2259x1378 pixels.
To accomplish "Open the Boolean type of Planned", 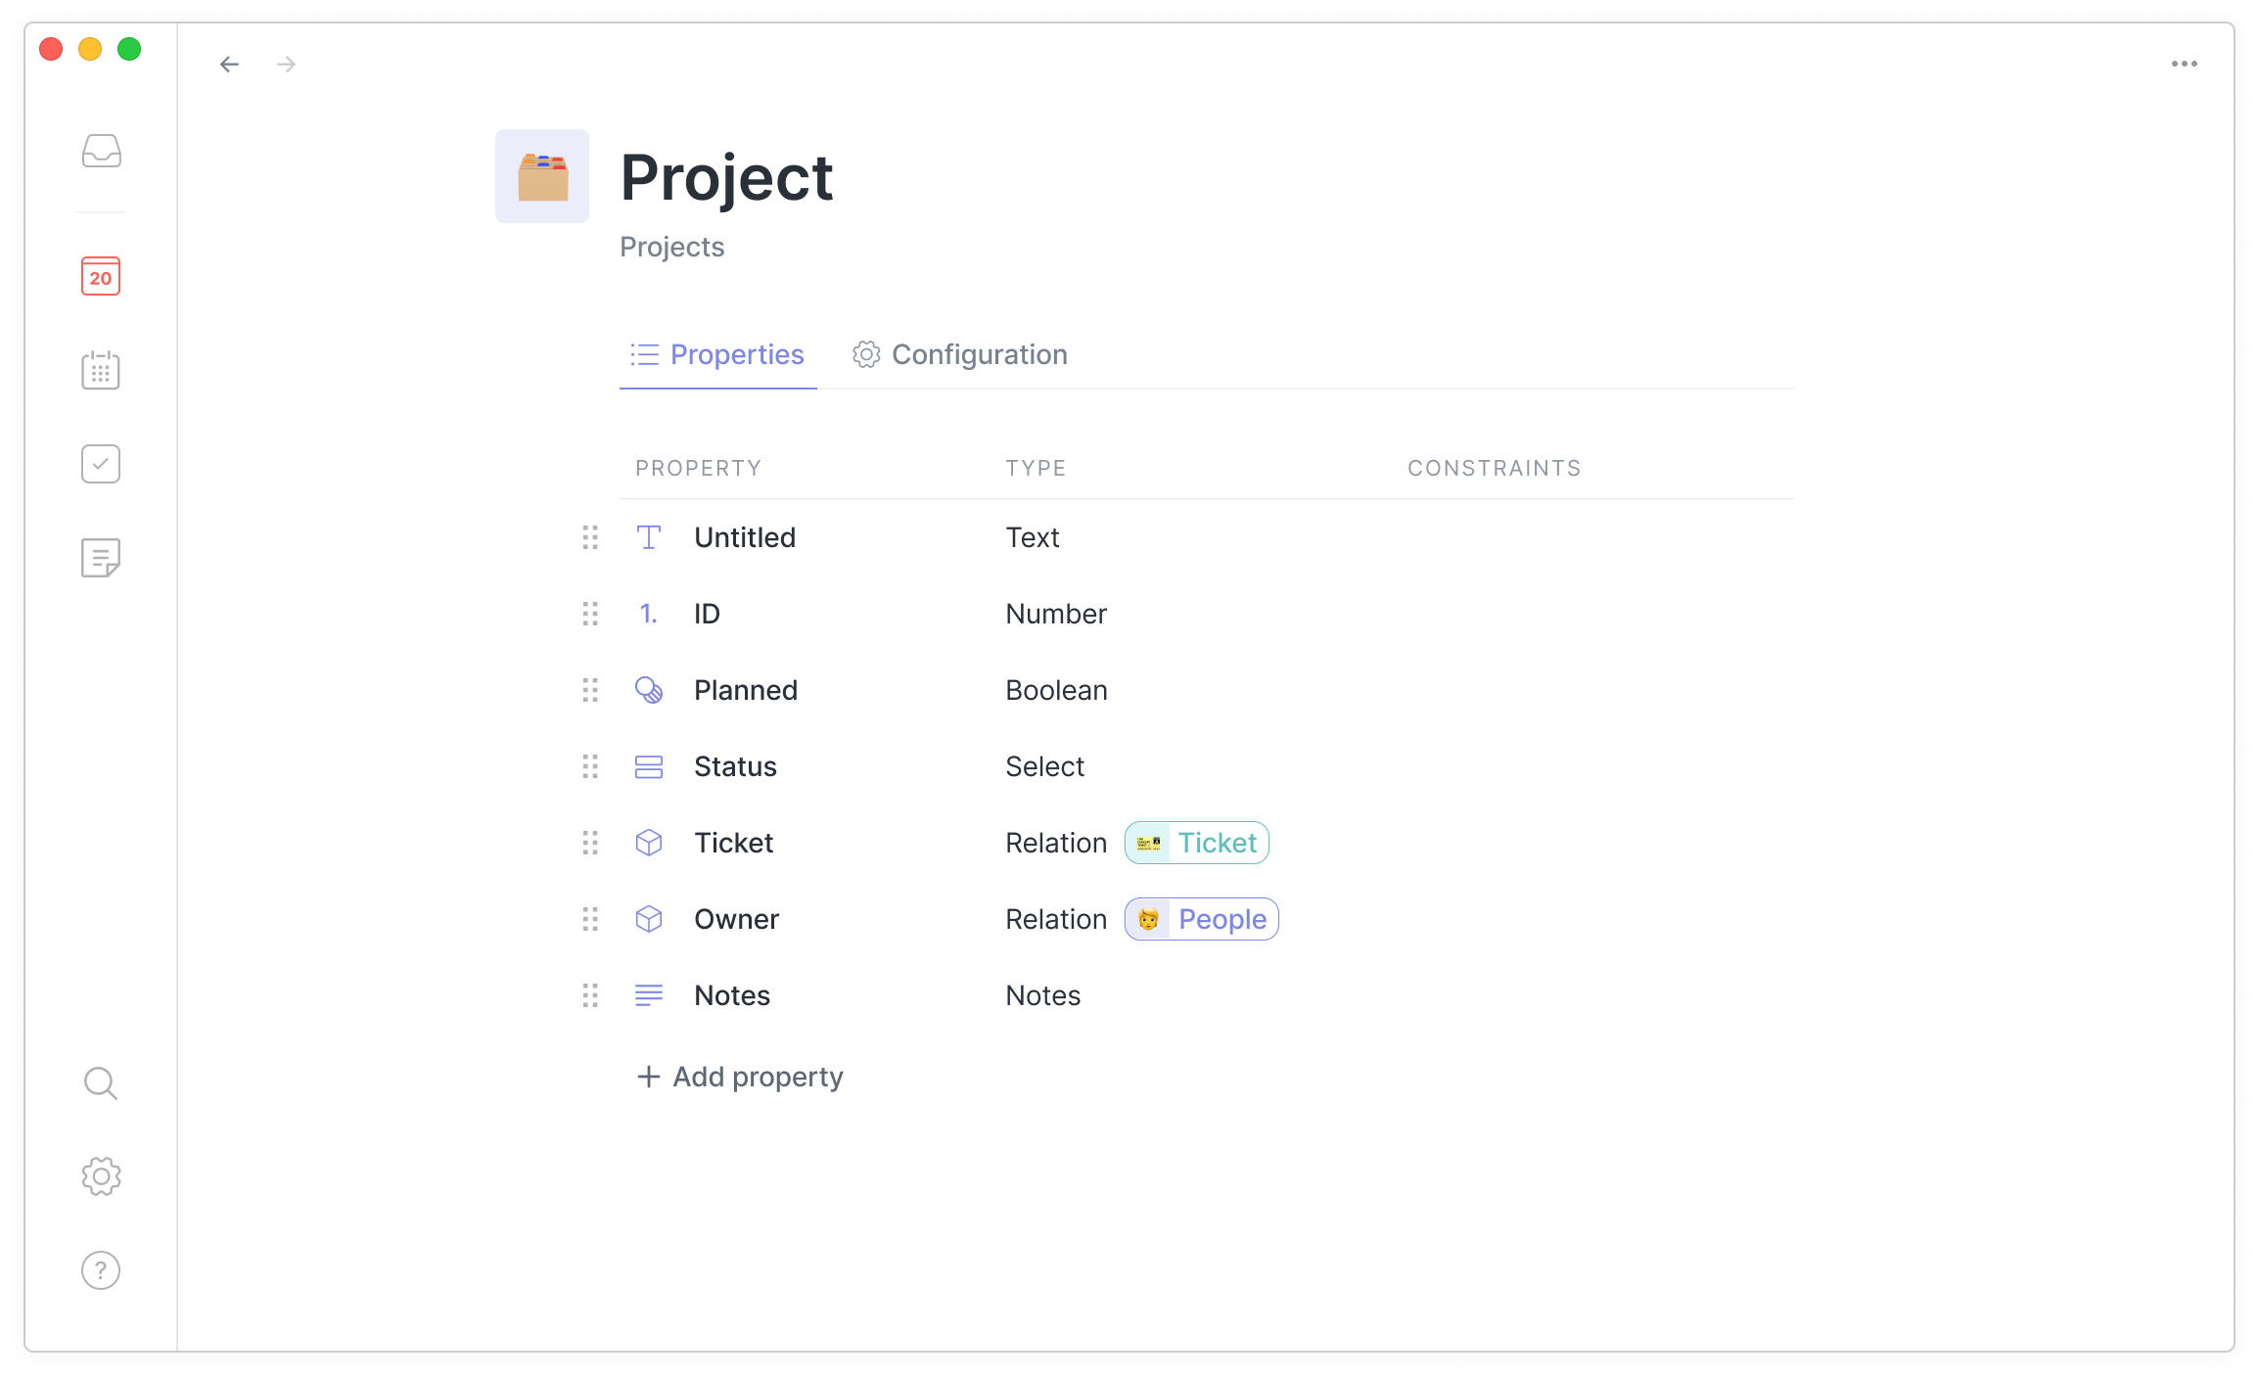I will (1056, 690).
